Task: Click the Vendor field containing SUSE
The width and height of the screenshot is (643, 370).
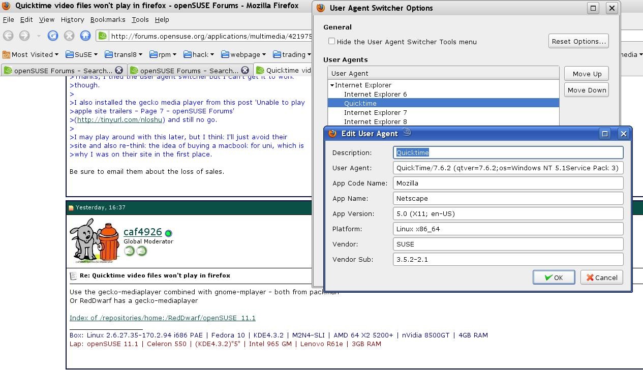Action: (x=508, y=244)
